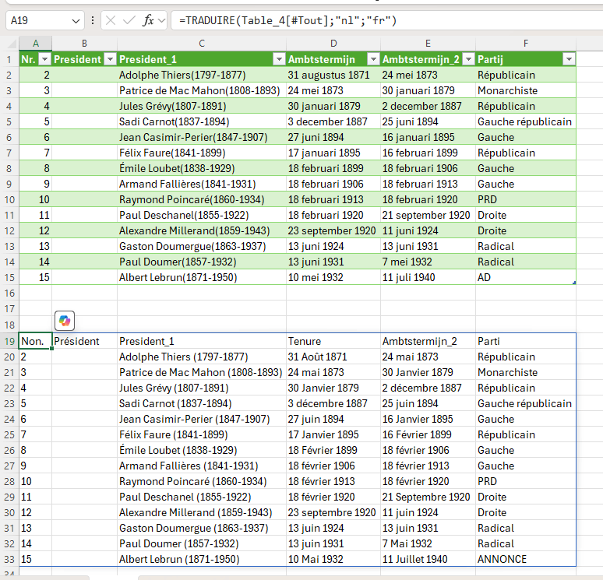Open the formula bar options dots
This screenshot has width=603, height=580.
click(92, 20)
